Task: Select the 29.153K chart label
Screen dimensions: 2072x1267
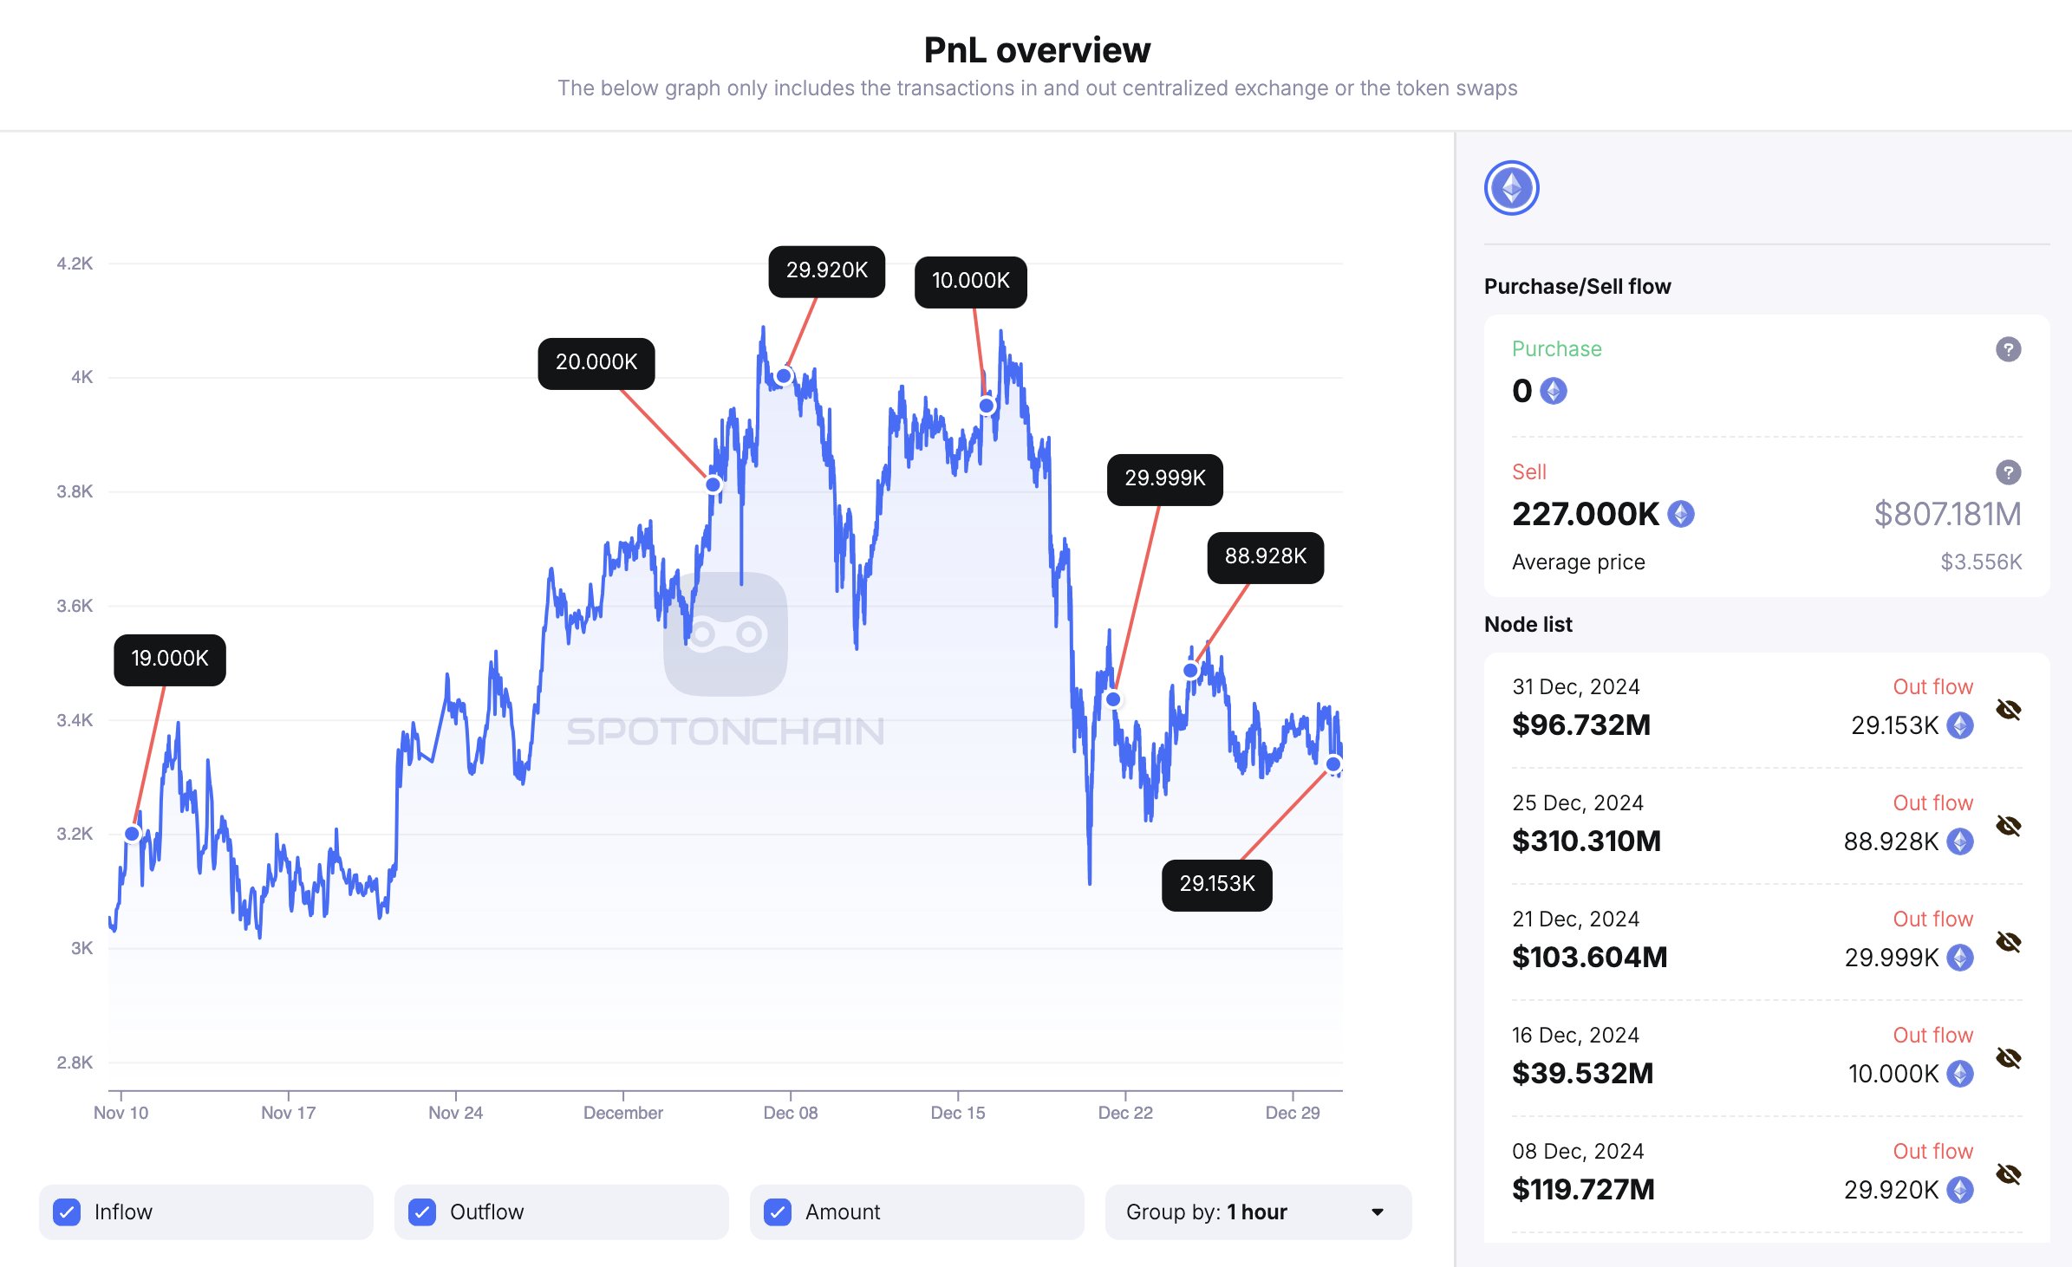Action: tap(1217, 885)
